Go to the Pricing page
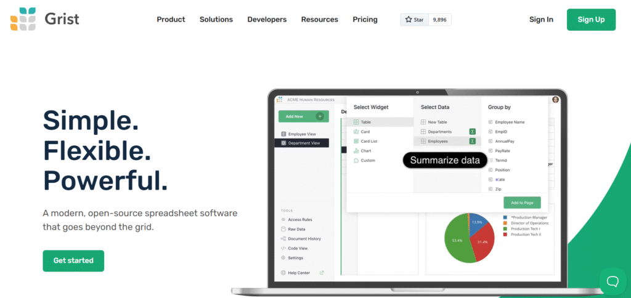The image size is (631, 298). pos(365,20)
